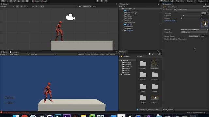Toggle Stats in Game view
Image resolution: width=209 pixels, height=117 pixels.
107,54
